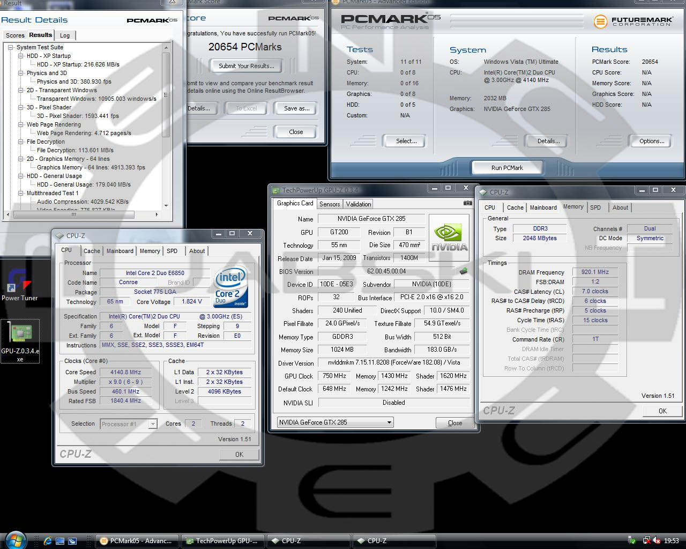
Task: Click the GPU-Z camera screenshot icon
Action: point(467,203)
